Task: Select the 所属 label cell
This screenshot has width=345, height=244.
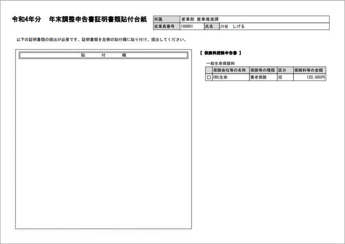Action: click(167, 19)
